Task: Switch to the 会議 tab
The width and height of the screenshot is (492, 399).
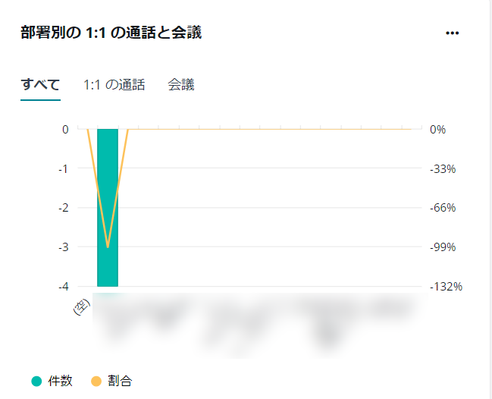Action: click(x=181, y=85)
